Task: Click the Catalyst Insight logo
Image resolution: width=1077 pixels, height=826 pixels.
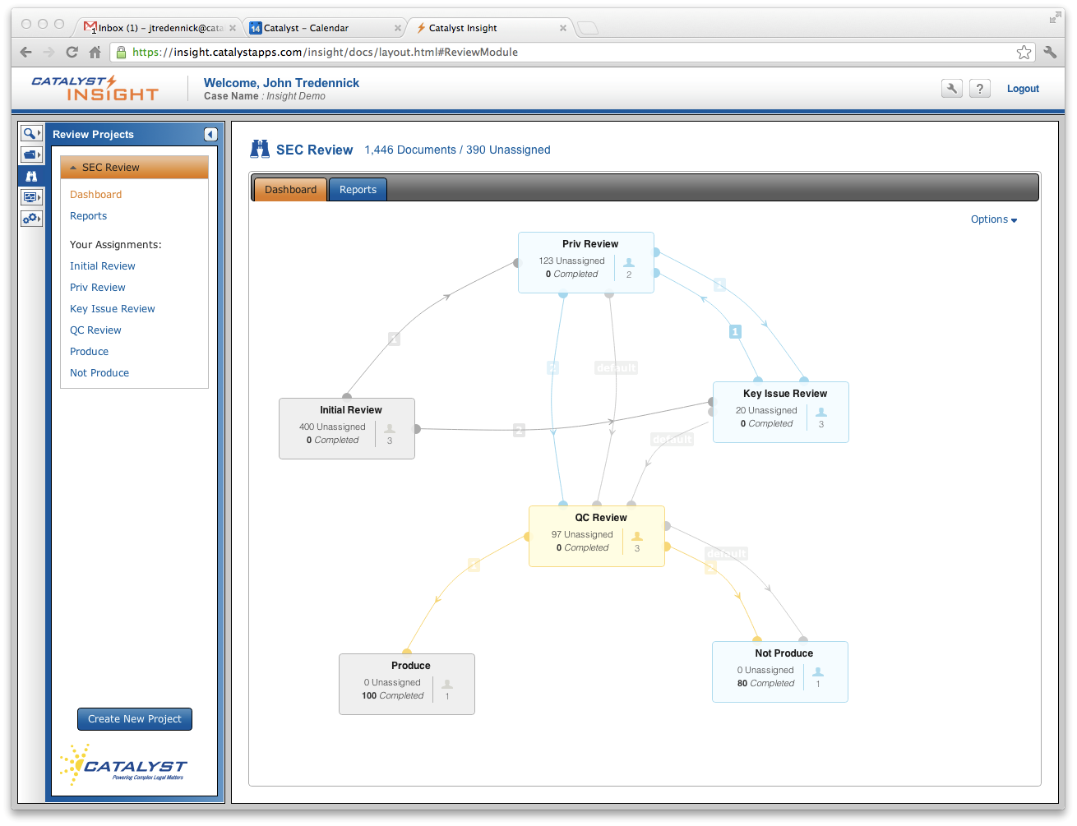Action: tap(95, 88)
